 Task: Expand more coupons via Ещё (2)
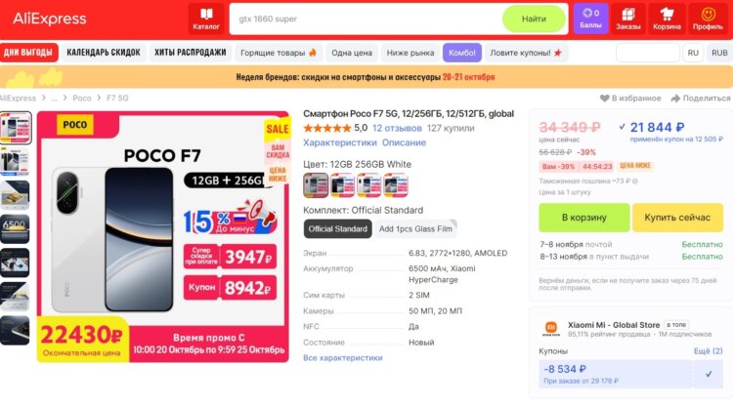tap(708, 350)
